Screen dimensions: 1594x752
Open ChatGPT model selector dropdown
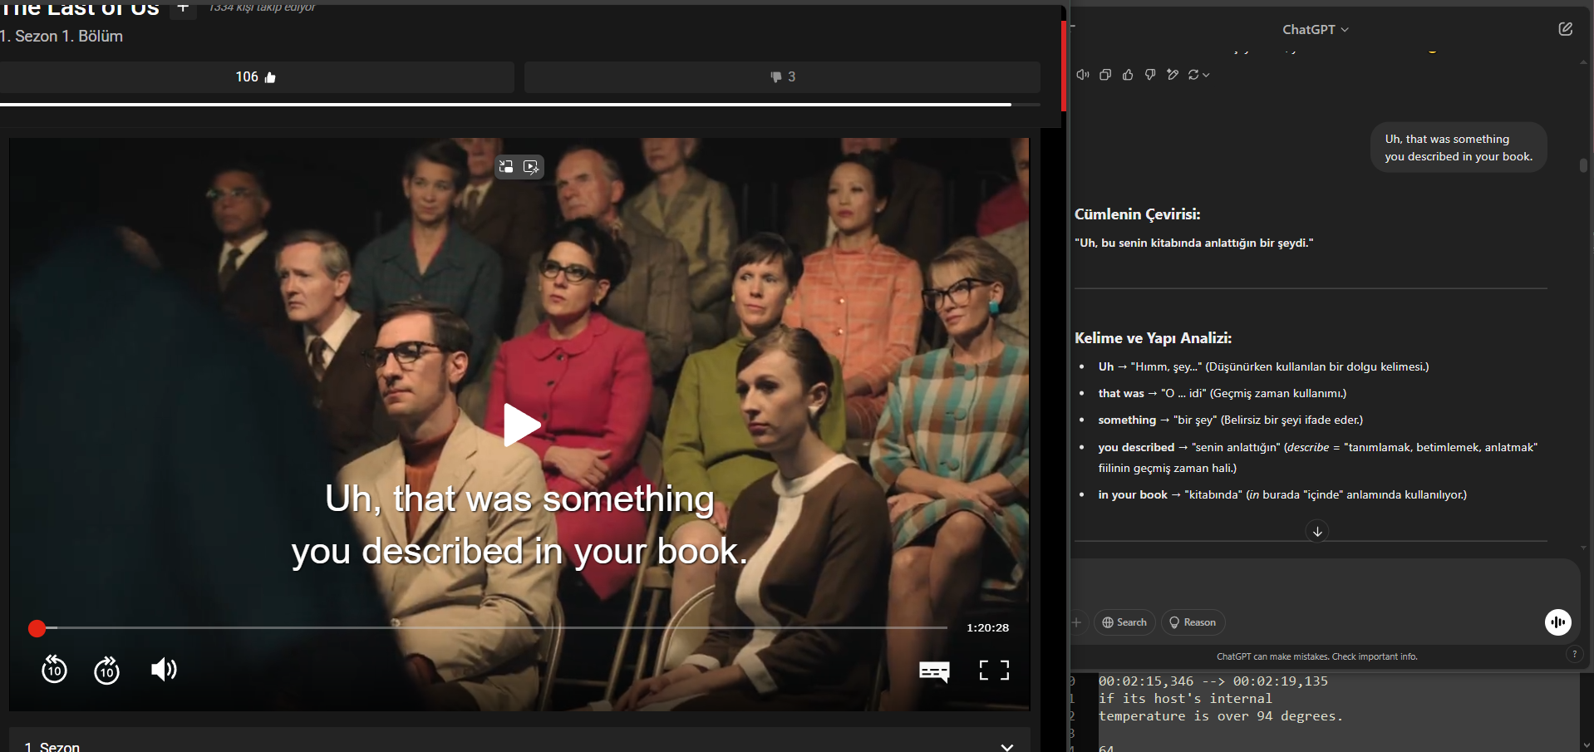pyautogui.click(x=1315, y=29)
